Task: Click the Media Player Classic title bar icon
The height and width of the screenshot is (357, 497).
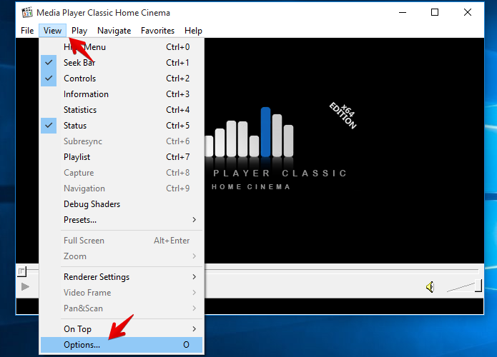Action: coord(27,12)
